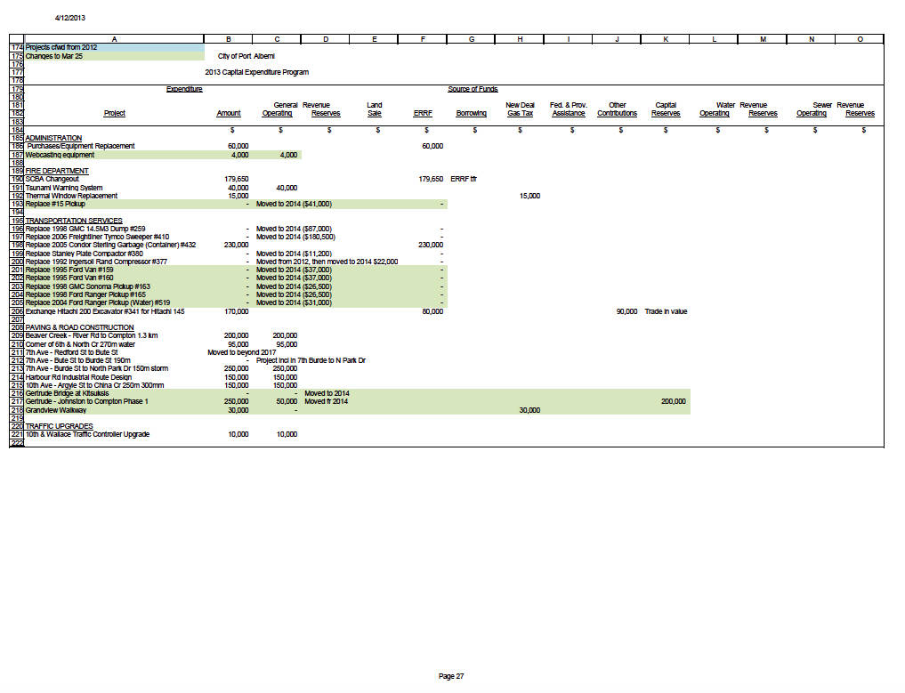
Task: Select 'Replace 1998 GMC Sonoma Pickup #163'
Action: [x=88, y=286]
